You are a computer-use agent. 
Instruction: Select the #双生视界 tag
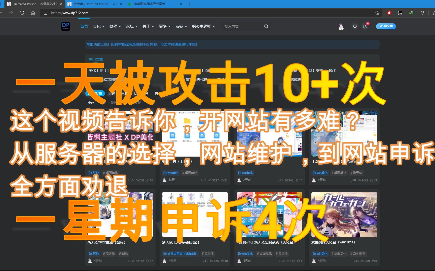point(358,254)
